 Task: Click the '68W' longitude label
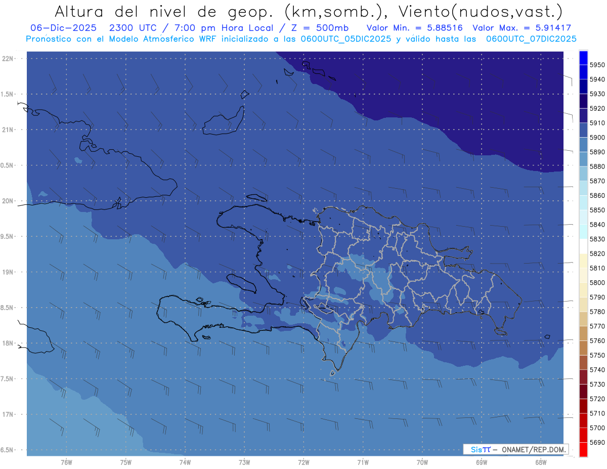tap(541, 462)
